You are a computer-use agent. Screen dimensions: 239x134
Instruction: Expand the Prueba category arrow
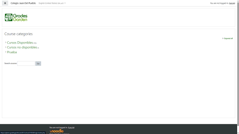click(x=6, y=52)
